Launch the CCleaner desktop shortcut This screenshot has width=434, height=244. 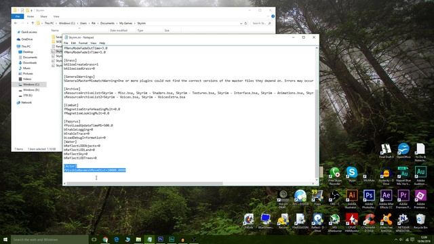[369, 222]
